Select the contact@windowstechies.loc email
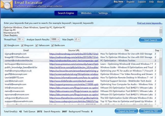 point(19,61)
